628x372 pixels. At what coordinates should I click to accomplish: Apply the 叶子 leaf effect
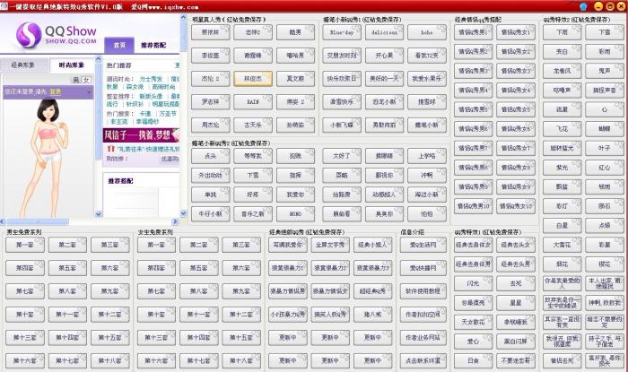coord(605,149)
